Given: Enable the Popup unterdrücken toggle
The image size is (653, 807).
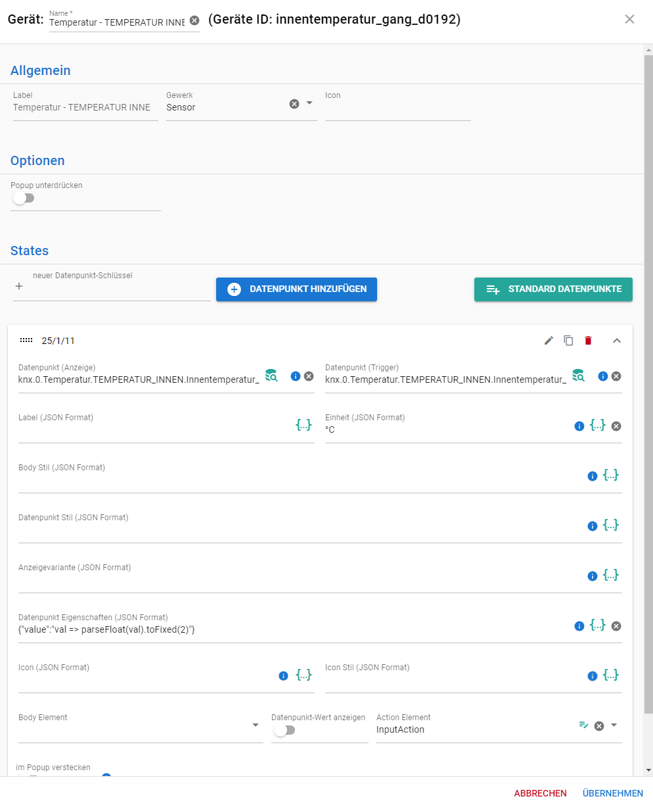Looking at the screenshot, I should pos(24,197).
